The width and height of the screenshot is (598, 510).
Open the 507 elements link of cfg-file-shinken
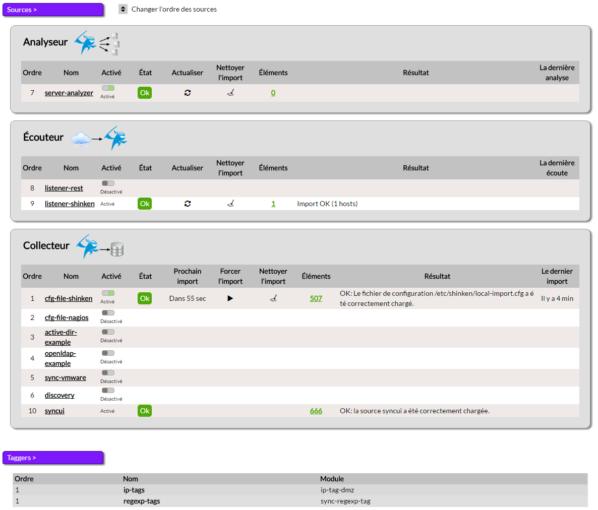pyautogui.click(x=316, y=298)
